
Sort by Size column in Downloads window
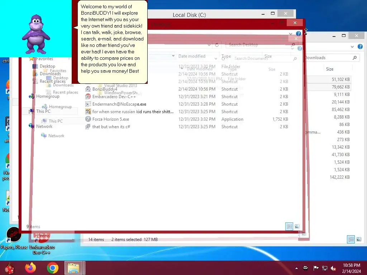(330, 69)
